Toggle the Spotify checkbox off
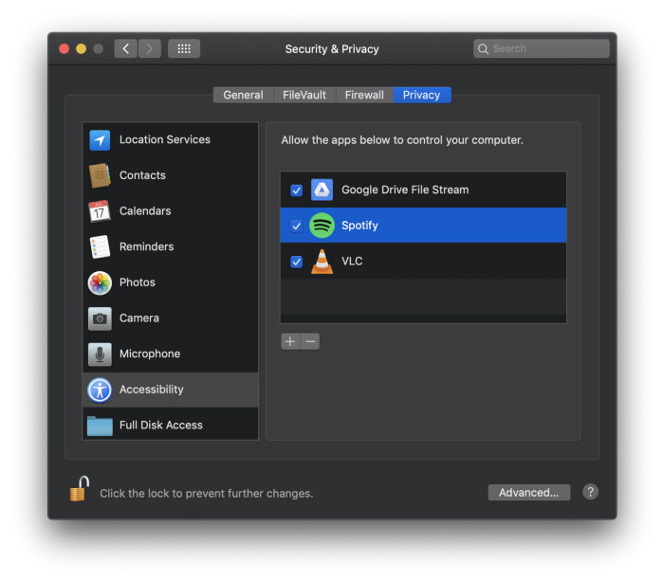The height and width of the screenshot is (582, 664). click(296, 226)
